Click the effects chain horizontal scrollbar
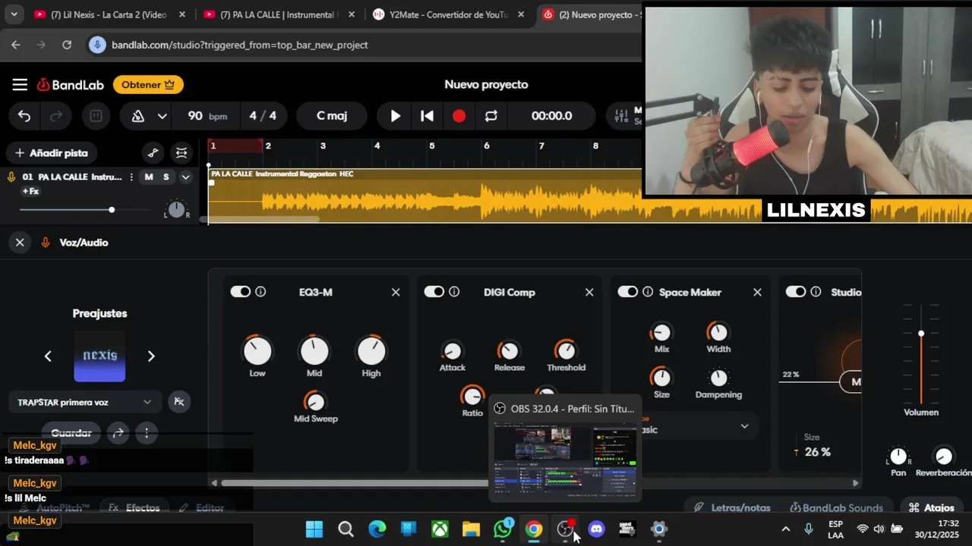Screen dimensions: 972x546 pyautogui.click(x=534, y=483)
